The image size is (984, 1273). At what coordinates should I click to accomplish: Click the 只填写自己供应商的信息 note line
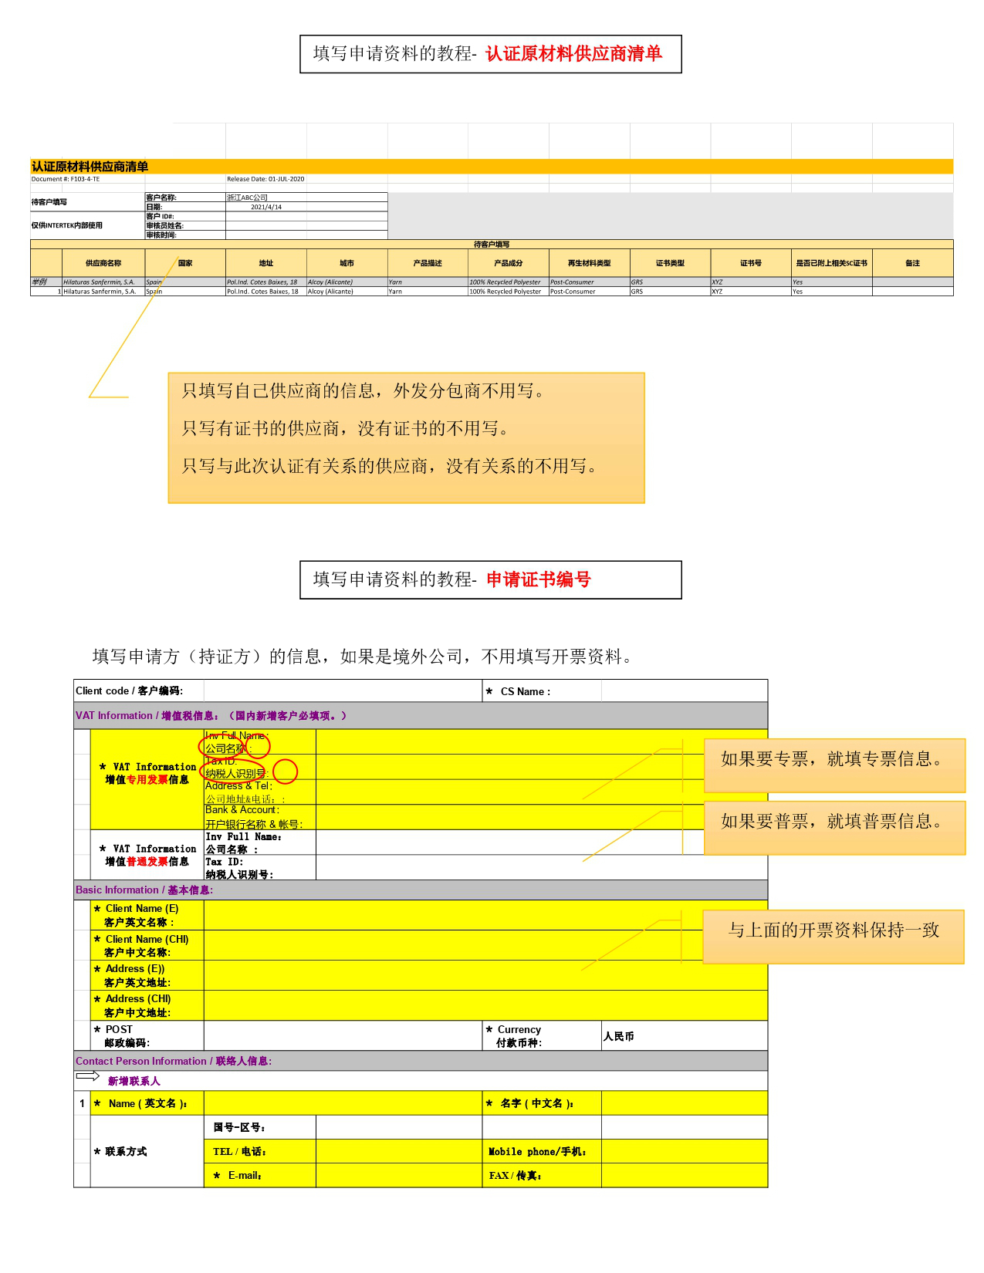tap(363, 391)
